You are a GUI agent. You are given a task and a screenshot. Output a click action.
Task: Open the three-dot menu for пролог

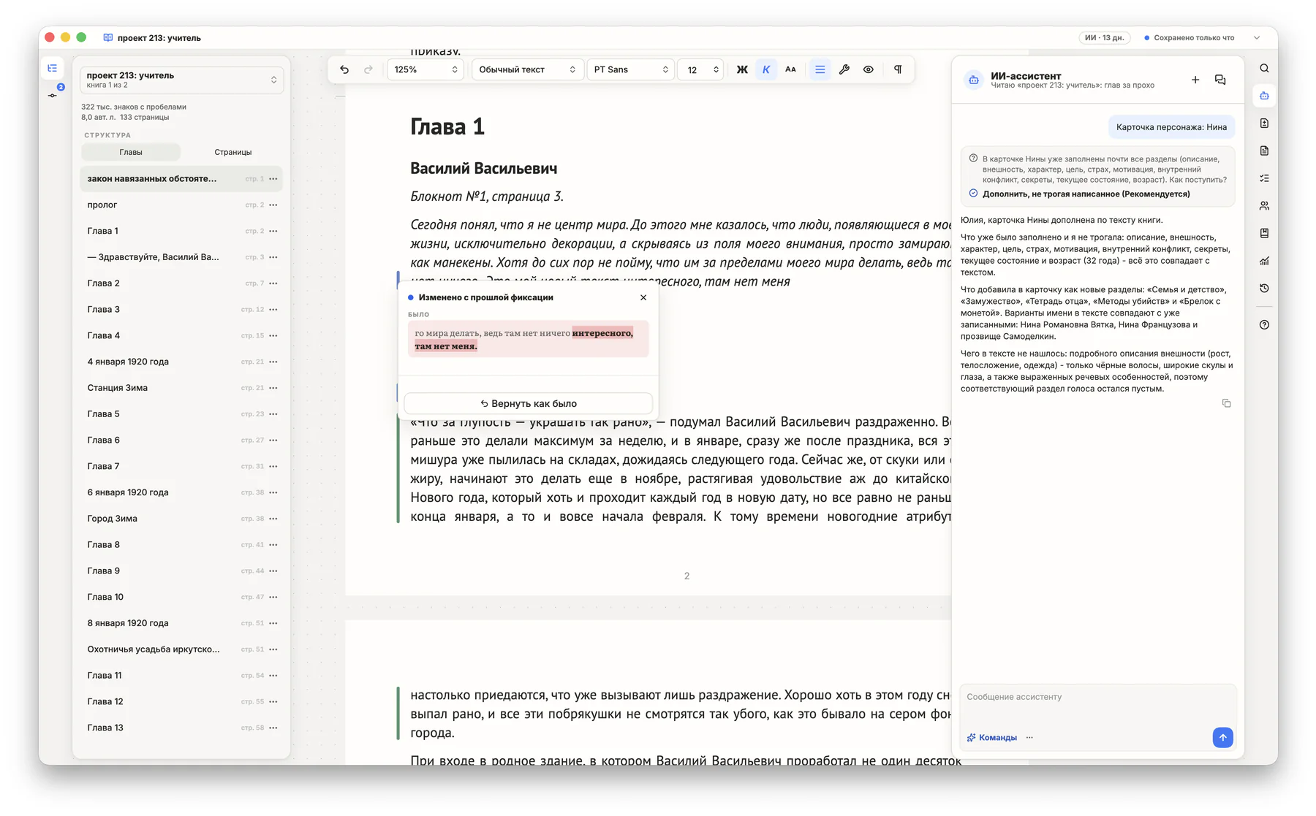273,205
